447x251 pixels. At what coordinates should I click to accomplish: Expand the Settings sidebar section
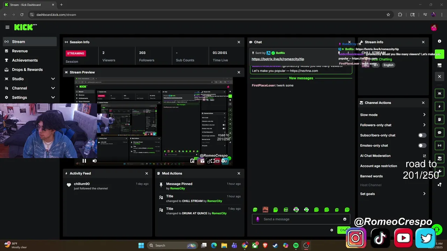tap(53, 98)
